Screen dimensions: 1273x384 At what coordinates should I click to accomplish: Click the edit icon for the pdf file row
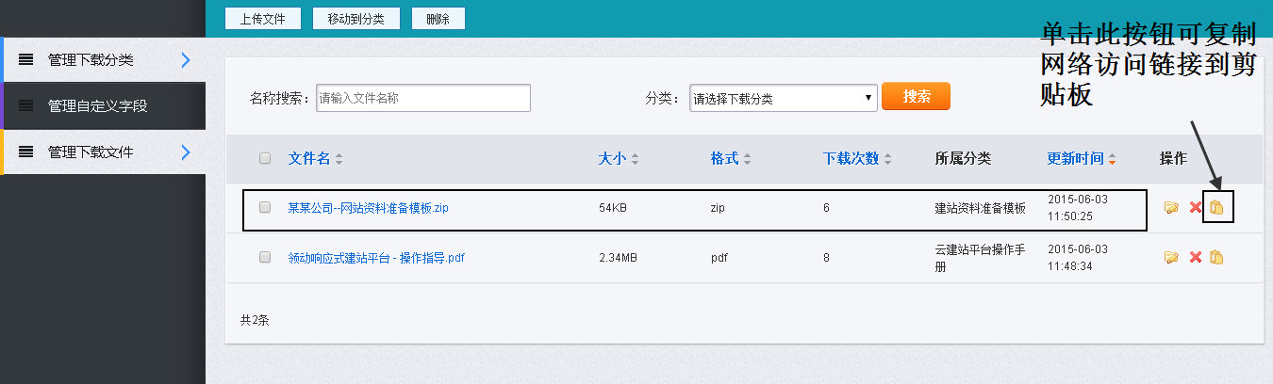[1171, 257]
